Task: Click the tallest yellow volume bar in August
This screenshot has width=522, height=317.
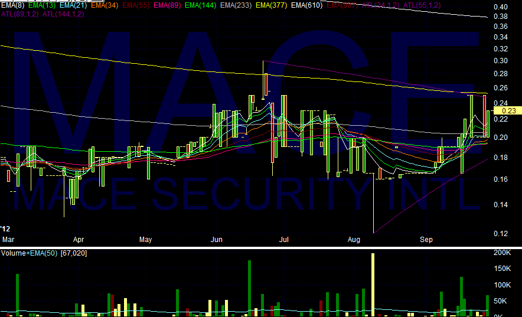Action: point(373,285)
